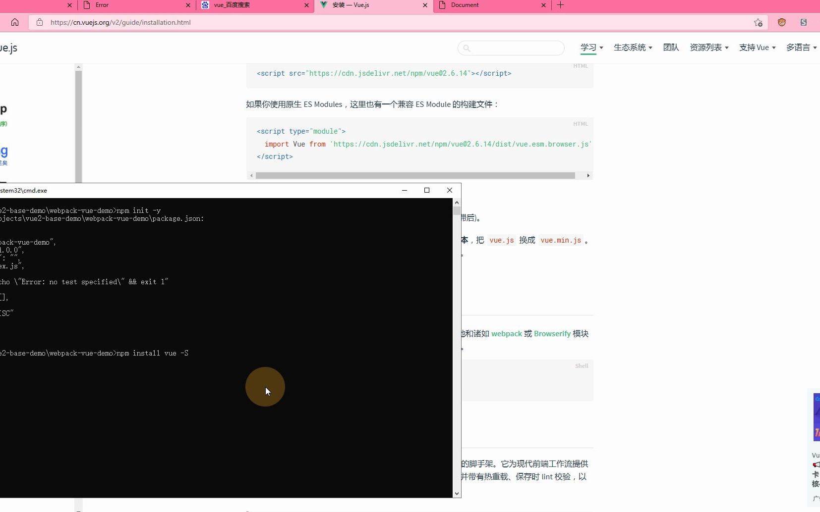This screenshot has width=820, height=512.
Task: Close the Error tab
Action: pyautogui.click(x=188, y=5)
